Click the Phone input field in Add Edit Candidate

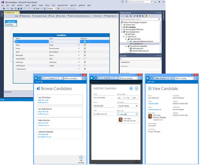(104, 106)
